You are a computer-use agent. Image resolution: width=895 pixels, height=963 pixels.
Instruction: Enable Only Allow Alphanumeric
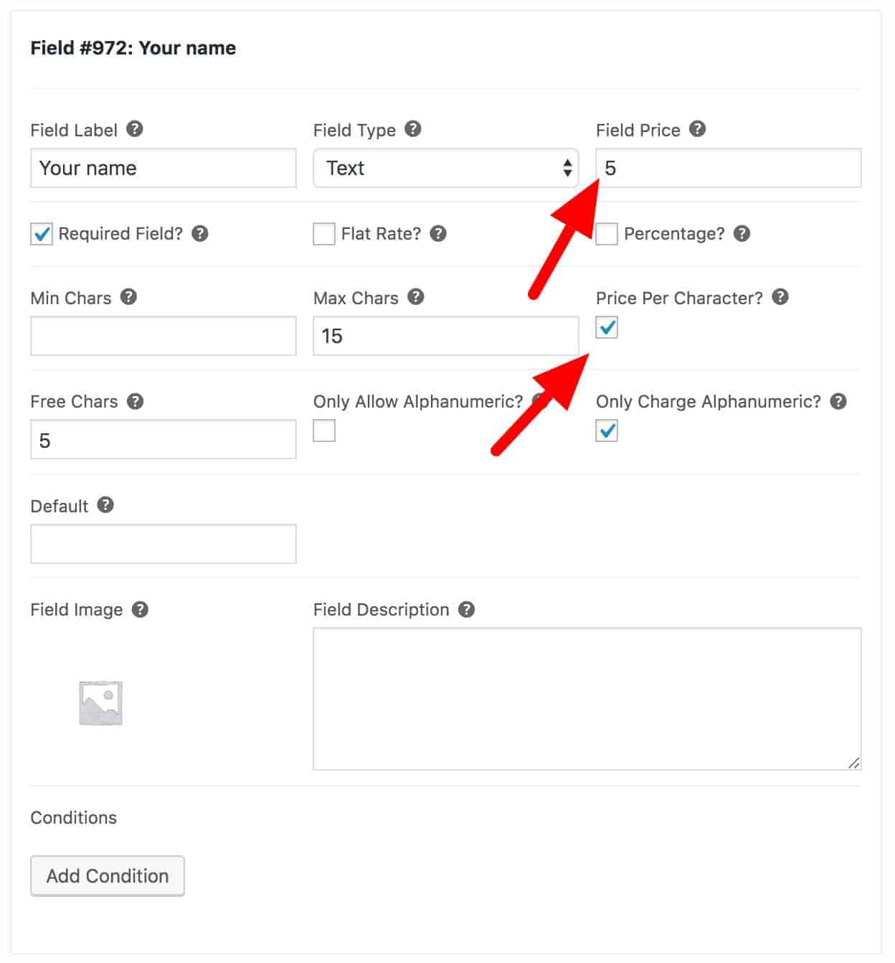coord(326,431)
